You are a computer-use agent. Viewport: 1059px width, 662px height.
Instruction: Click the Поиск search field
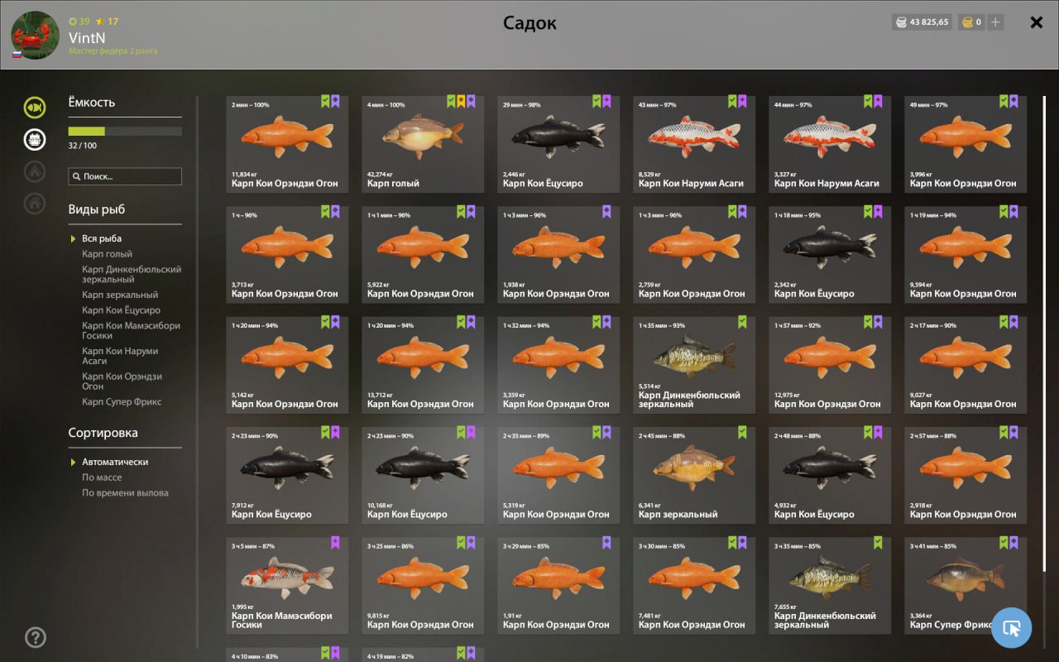tap(125, 176)
